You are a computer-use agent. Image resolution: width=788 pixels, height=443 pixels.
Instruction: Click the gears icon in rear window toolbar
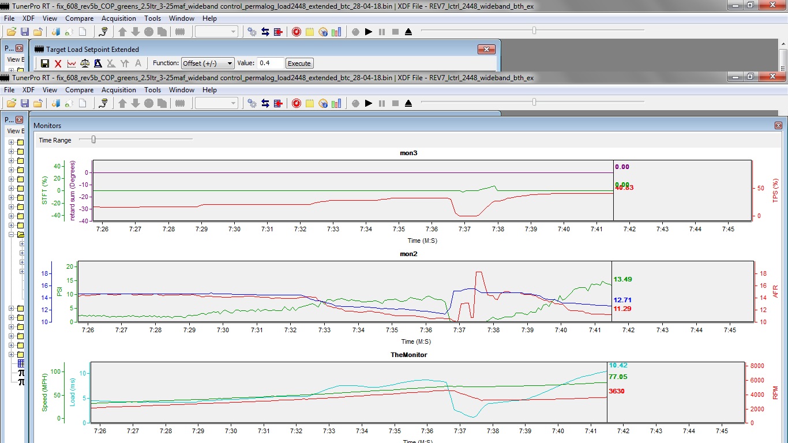252,32
